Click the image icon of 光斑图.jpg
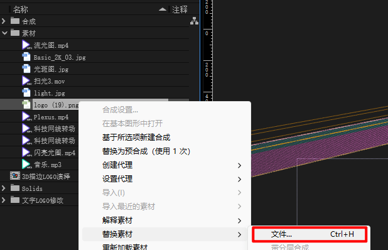 click(26, 69)
